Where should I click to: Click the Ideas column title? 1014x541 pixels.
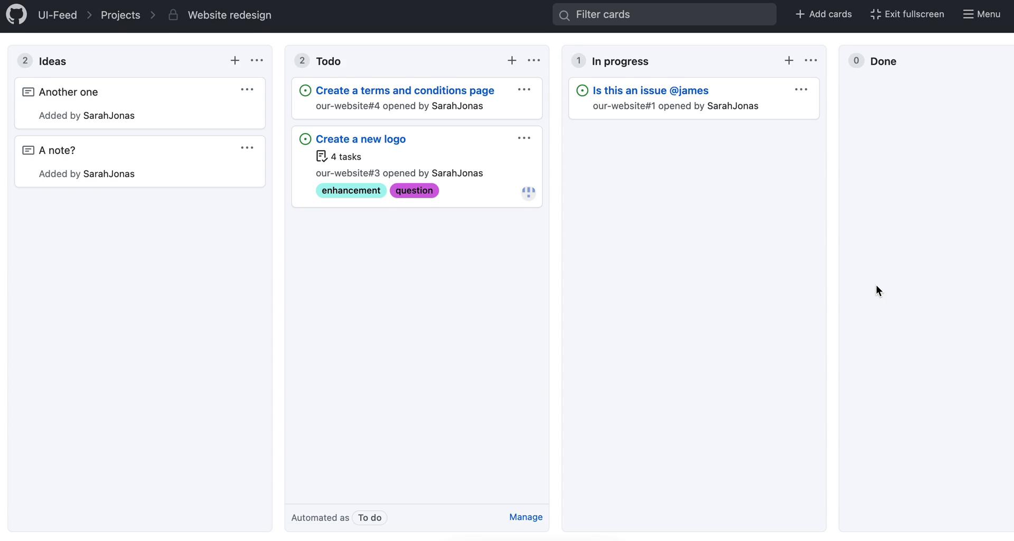coord(52,61)
